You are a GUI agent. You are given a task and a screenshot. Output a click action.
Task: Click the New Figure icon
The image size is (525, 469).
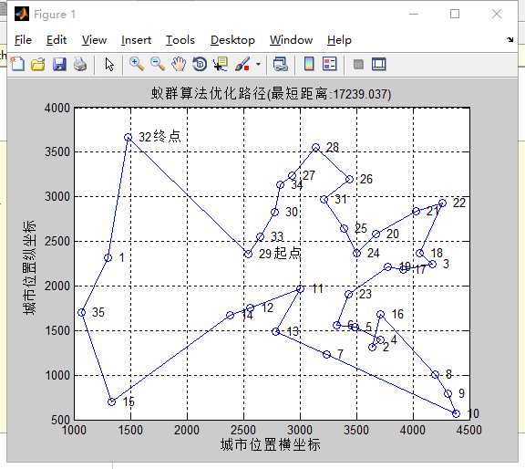pos(17,64)
